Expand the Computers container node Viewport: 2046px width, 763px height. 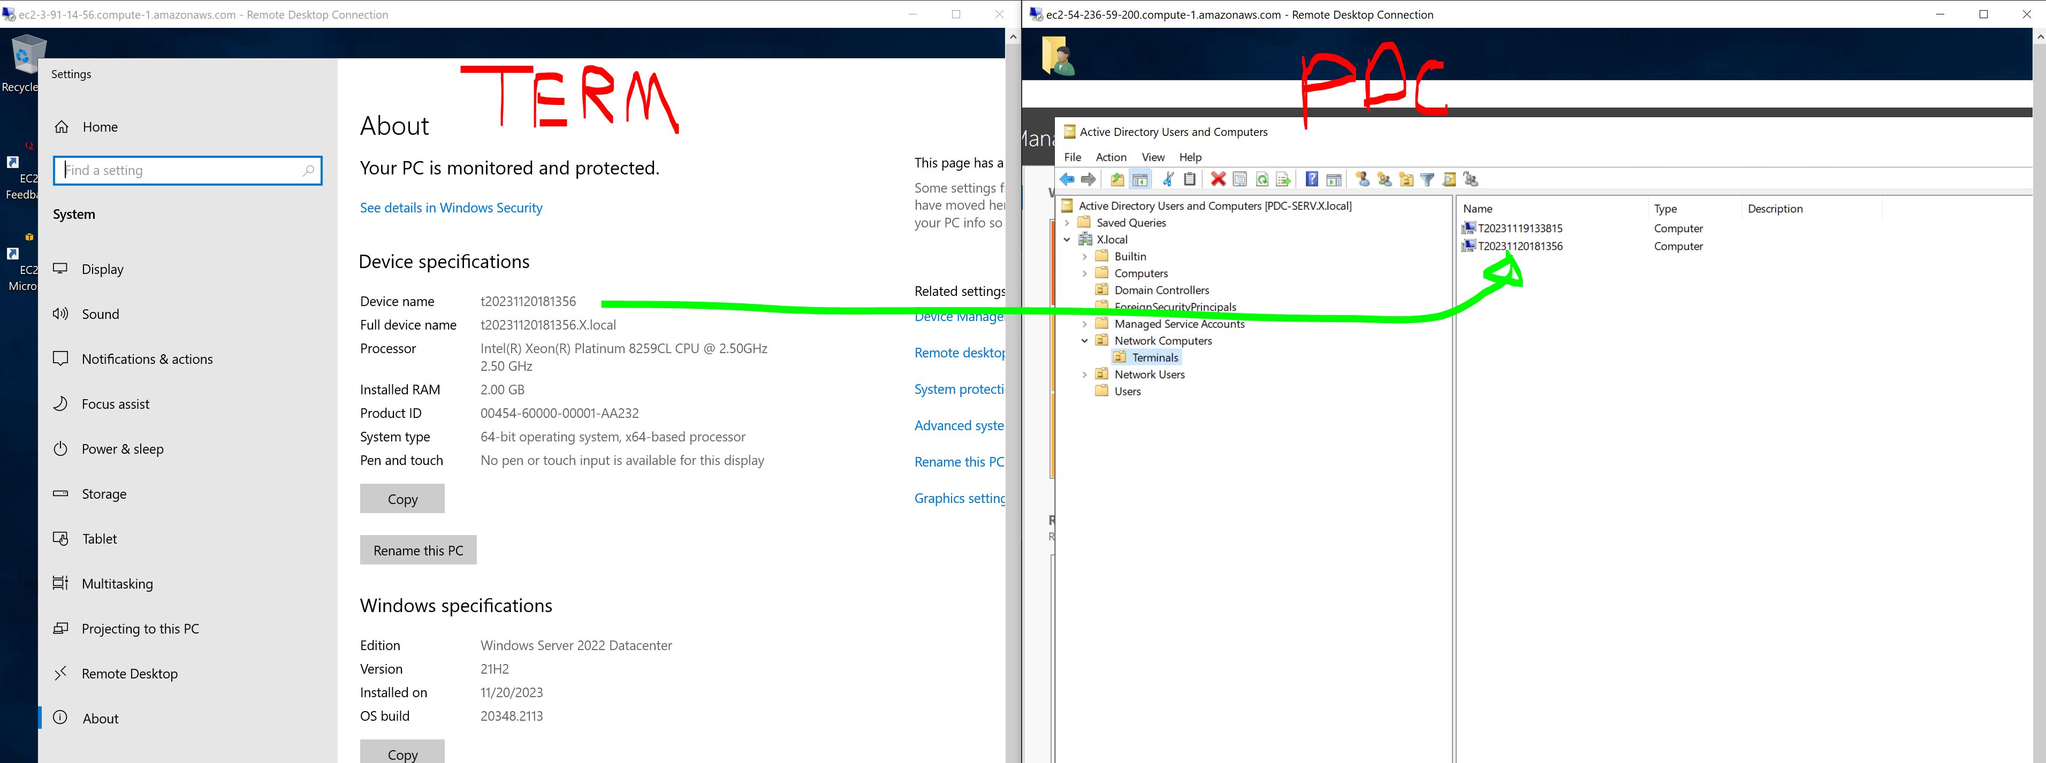point(1085,273)
